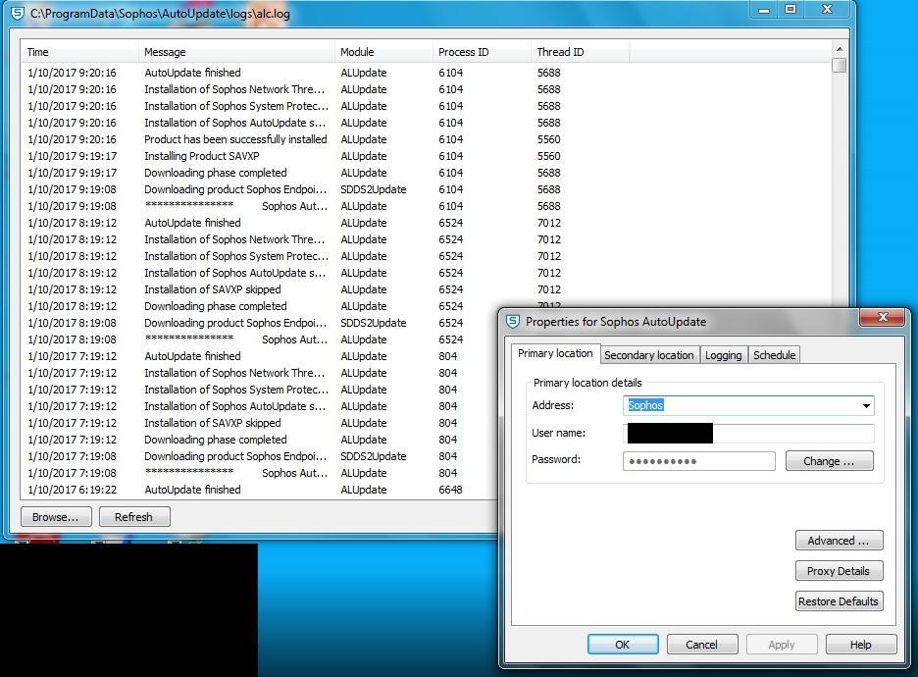Select 8:19:12 Installation of Sophos System Protec... row
Screen dimensions: 918x677
click(x=427, y=256)
